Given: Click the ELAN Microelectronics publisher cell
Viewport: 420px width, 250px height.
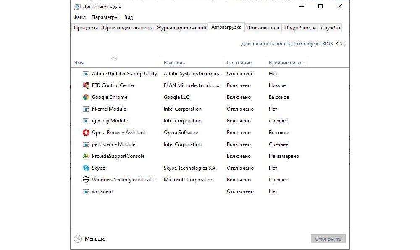Looking at the screenshot, I should 192,85.
